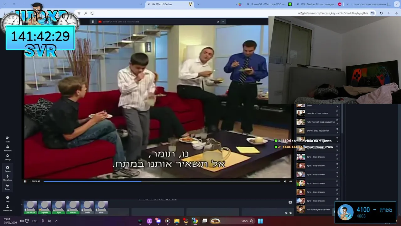Open the Help icon in sidebar
Screen dimensions: 401x226
pos(8,199)
